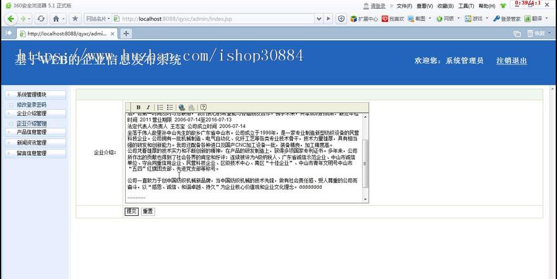The height and width of the screenshot is (279, 557).
Task: Expand dropdown arrow next to 截图
Action: pyautogui.click(x=430, y=19)
